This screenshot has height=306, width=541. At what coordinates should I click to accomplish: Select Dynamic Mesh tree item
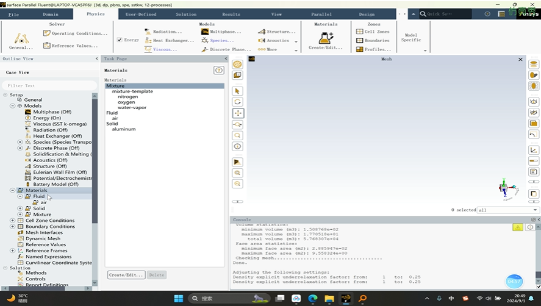[43, 238]
